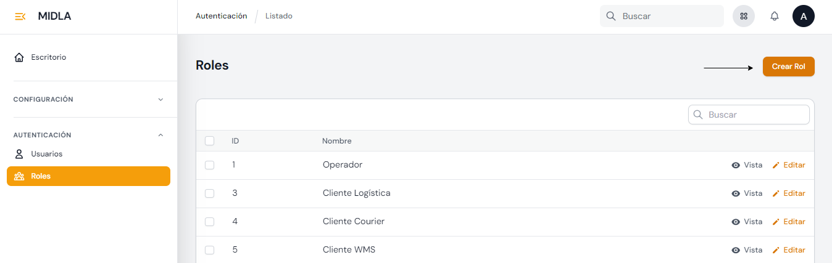The image size is (832, 263).
Task: Click the Escritorio home icon
Action: [19, 57]
